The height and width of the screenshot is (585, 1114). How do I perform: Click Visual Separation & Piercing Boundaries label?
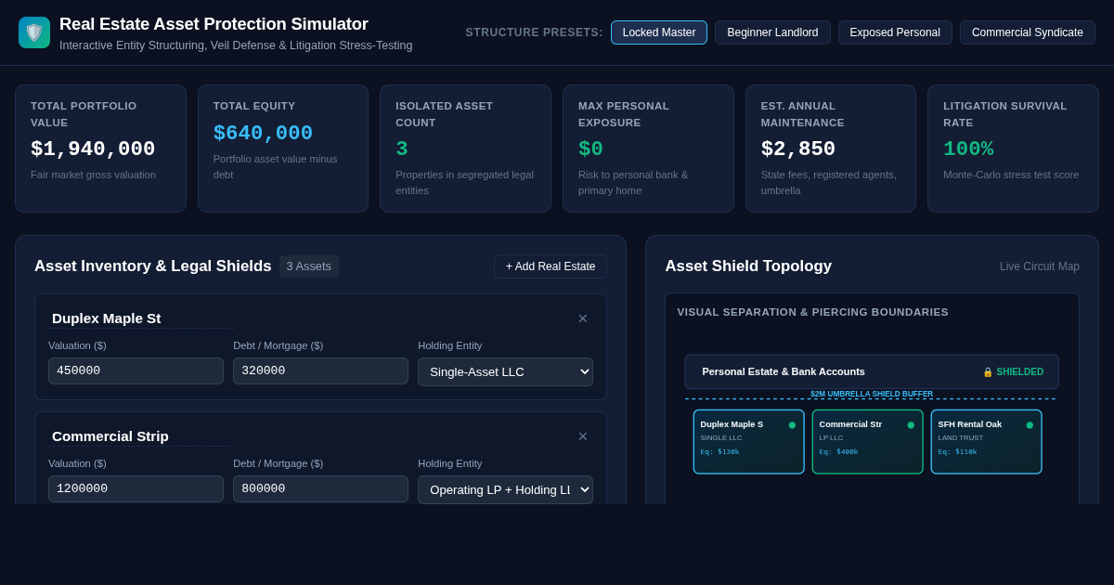coord(813,312)
